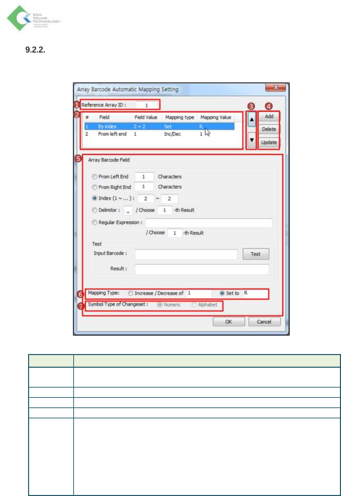Viewport: 341px width, 496px height.
Task: Click the 'Mapping Value' column header
Action: click(x=216, y=117)
